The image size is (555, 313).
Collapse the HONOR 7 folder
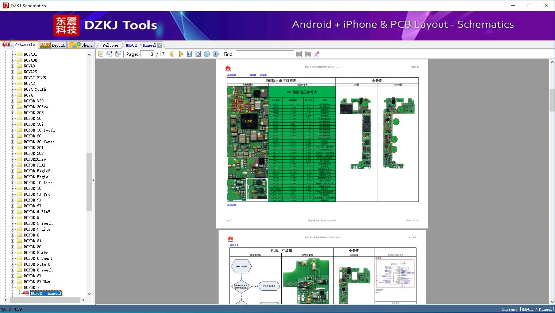tap(13, 287)
